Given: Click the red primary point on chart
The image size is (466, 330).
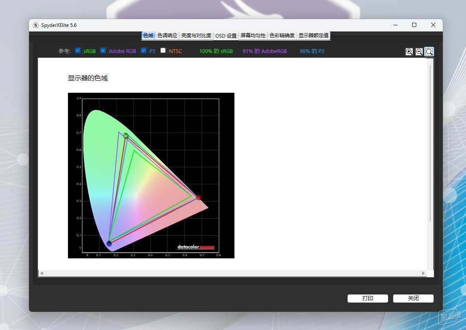Looking at the screenshot, I should point(198,197).
